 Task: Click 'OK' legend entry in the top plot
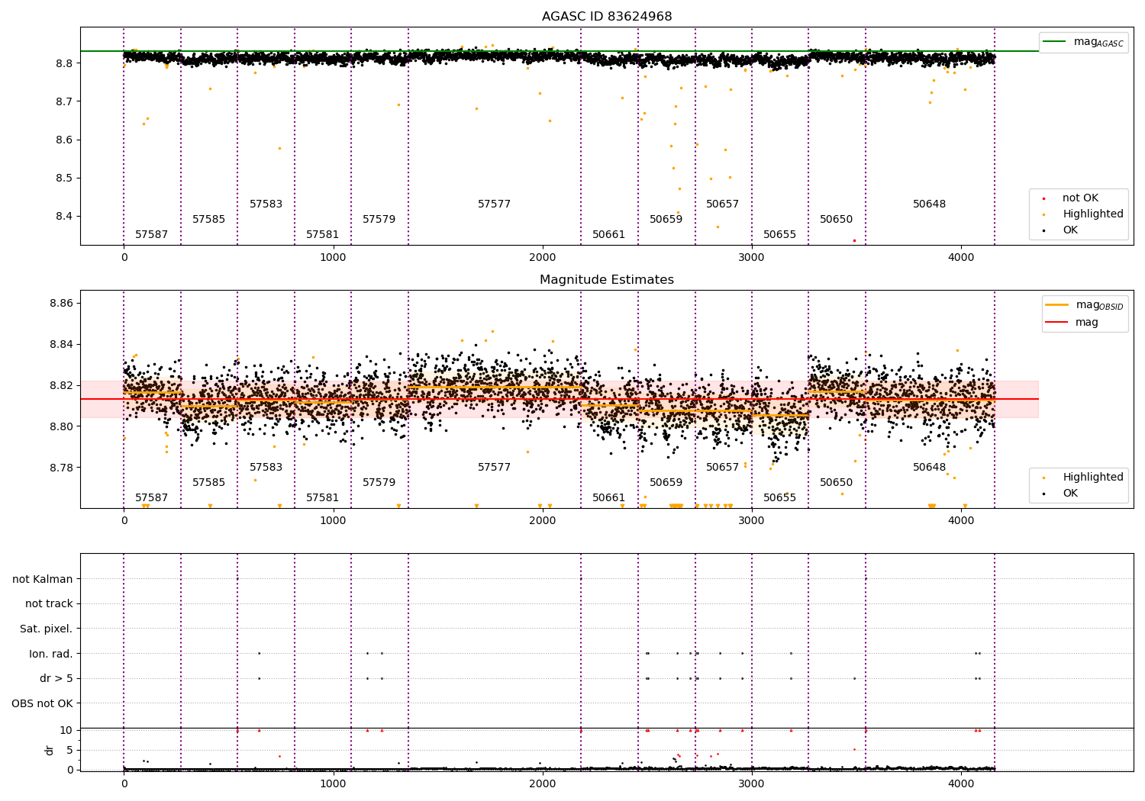(x=1070, y=230)
